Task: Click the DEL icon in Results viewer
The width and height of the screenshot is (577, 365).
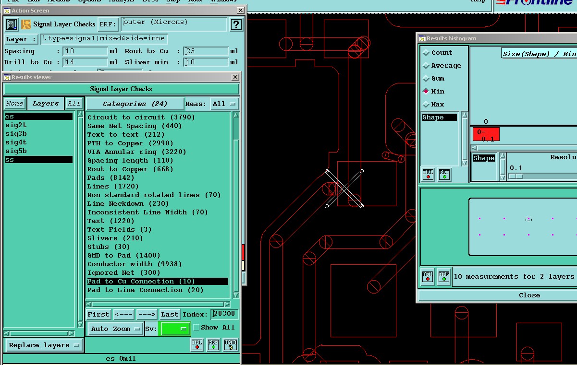Action: tap(197, 344)
